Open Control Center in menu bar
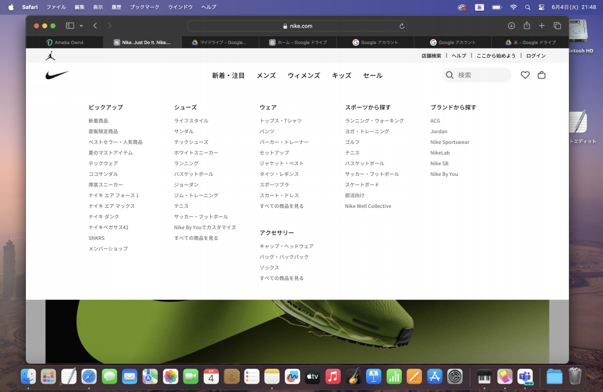The height and width of the screenshot is (392, 603). (541, 8)
